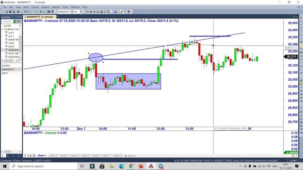Click the watch list horizontal scrollbar right arrow
Screen dimensions: 303x170
(17, 61)
